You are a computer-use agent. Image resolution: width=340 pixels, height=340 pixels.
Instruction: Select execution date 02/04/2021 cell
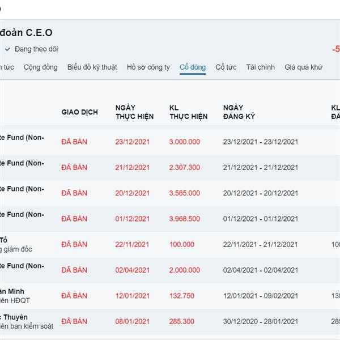pyautogui.click(x=132, y=270)
